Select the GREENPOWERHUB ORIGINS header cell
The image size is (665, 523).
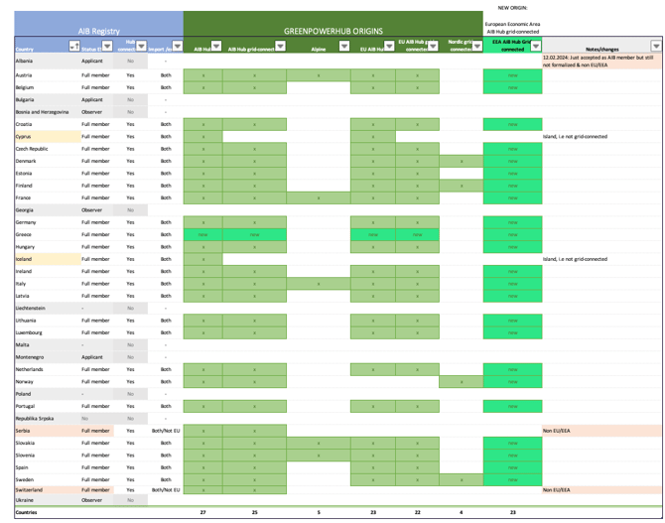click(x=333, y=24)
